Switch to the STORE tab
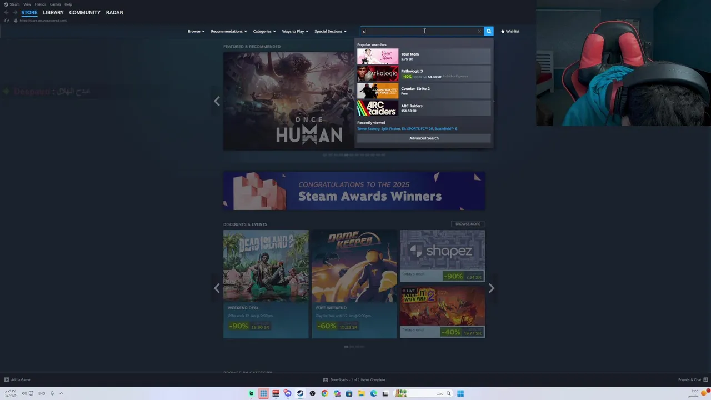Screen dimensions: 711x400 point(29,12)
